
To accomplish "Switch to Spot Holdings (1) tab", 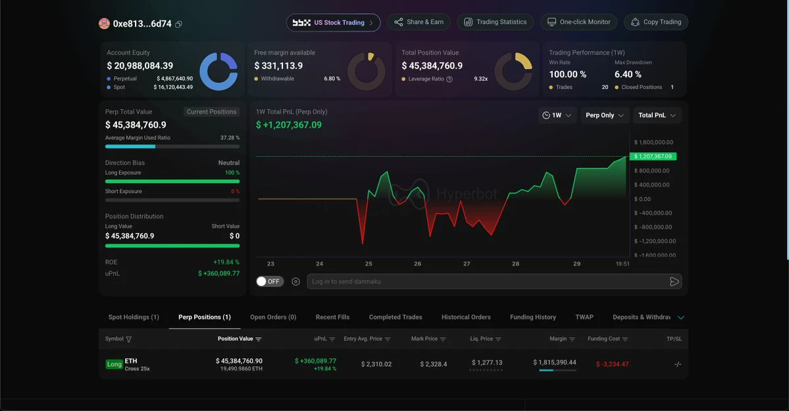I will [x=134, y=317].
